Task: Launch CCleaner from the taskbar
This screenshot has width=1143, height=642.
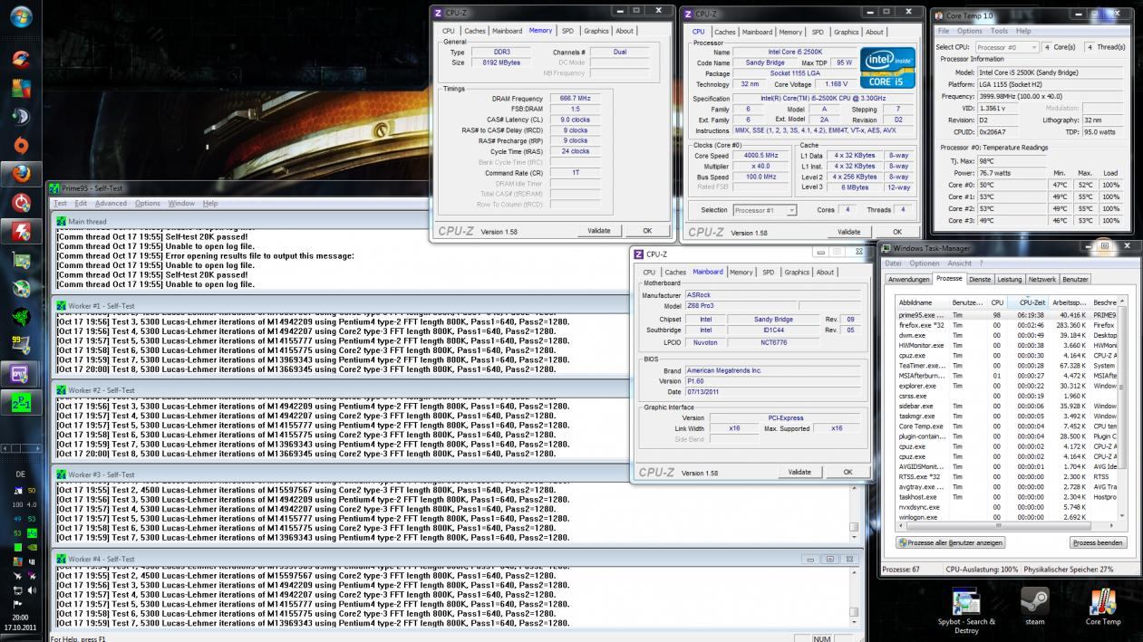Action: (x=21, y=60)
